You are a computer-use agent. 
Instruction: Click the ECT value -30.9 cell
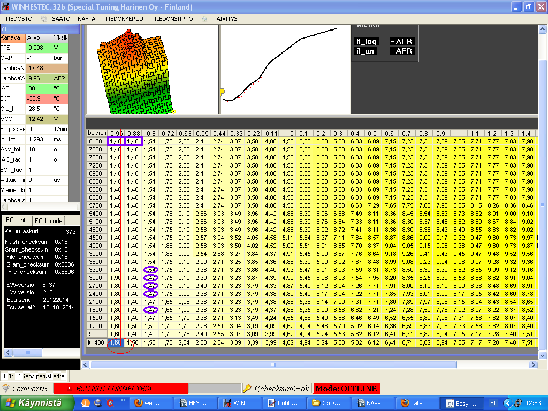pyautogui.click(x=39, y=98)
